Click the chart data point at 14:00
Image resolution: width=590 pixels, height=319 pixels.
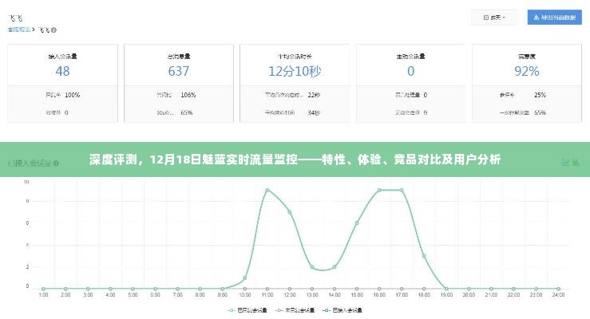[x=335, y=267]
